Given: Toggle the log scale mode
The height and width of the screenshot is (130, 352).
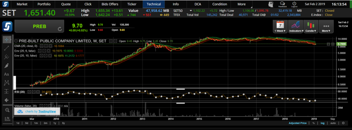Looking at the screenshot, I should coord(322,123).
